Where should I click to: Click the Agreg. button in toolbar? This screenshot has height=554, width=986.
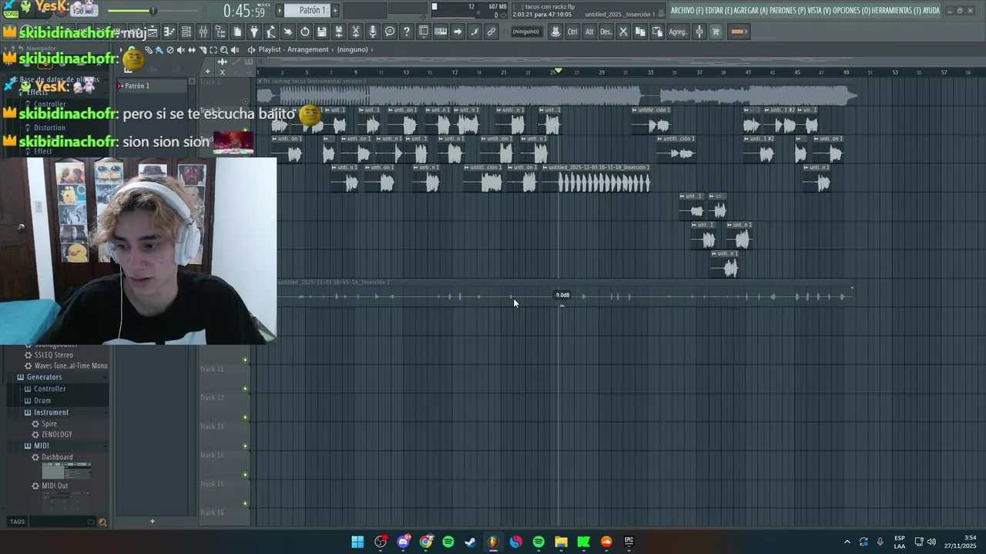[678, 32]
